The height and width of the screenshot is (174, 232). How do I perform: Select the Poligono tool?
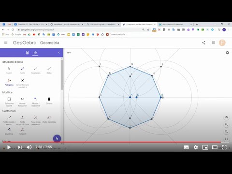click(9, 82)
